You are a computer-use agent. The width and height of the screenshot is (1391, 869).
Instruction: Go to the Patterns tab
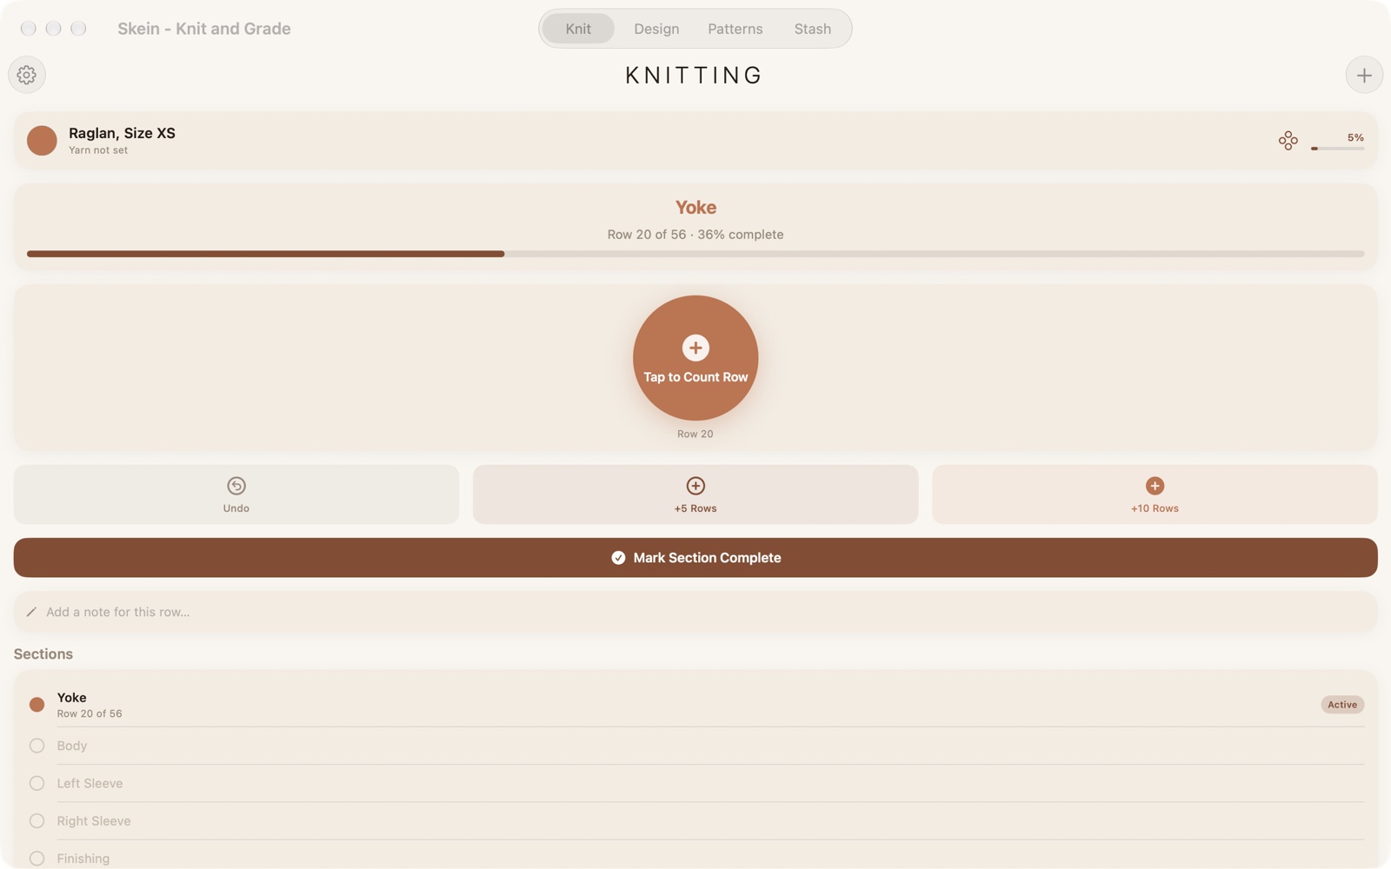click(x=735, y=29)
